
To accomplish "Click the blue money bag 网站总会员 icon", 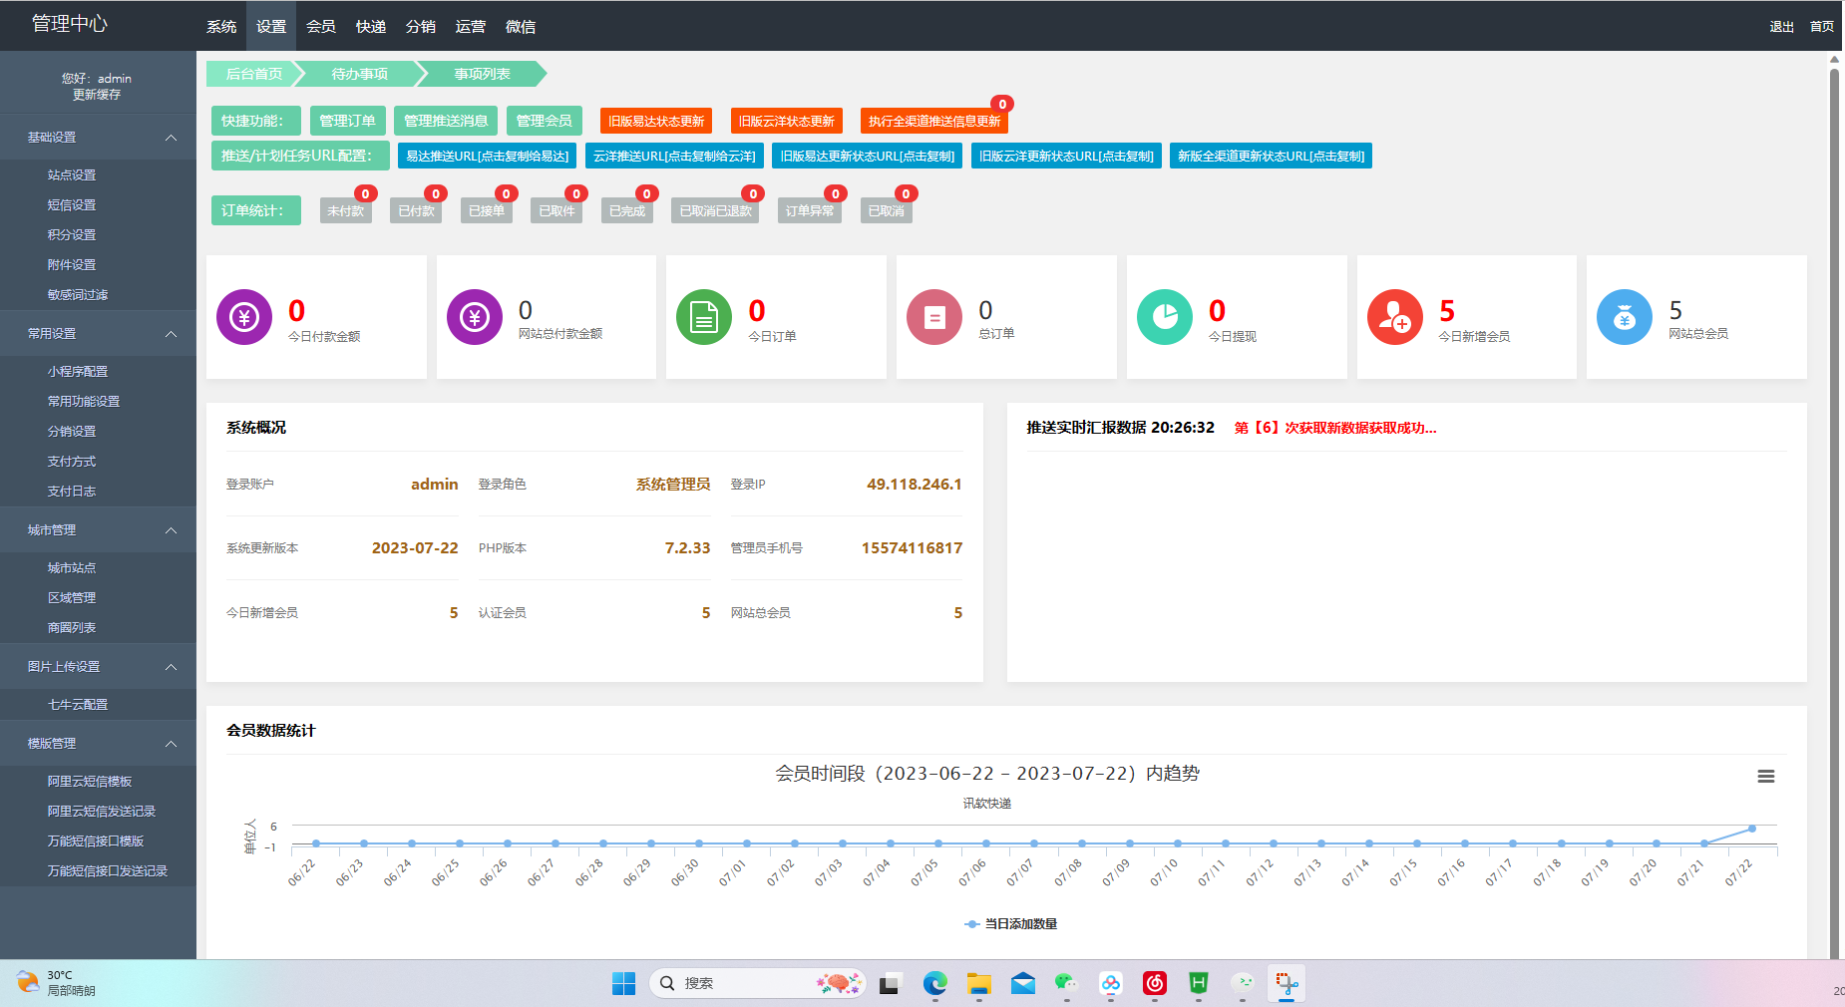I will tap(1625, 317).
